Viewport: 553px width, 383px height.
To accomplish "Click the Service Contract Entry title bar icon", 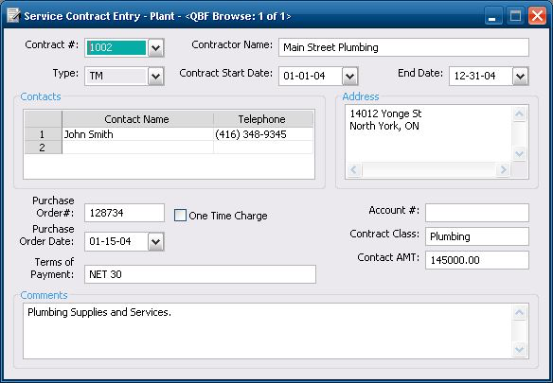I will click(13, 16).
